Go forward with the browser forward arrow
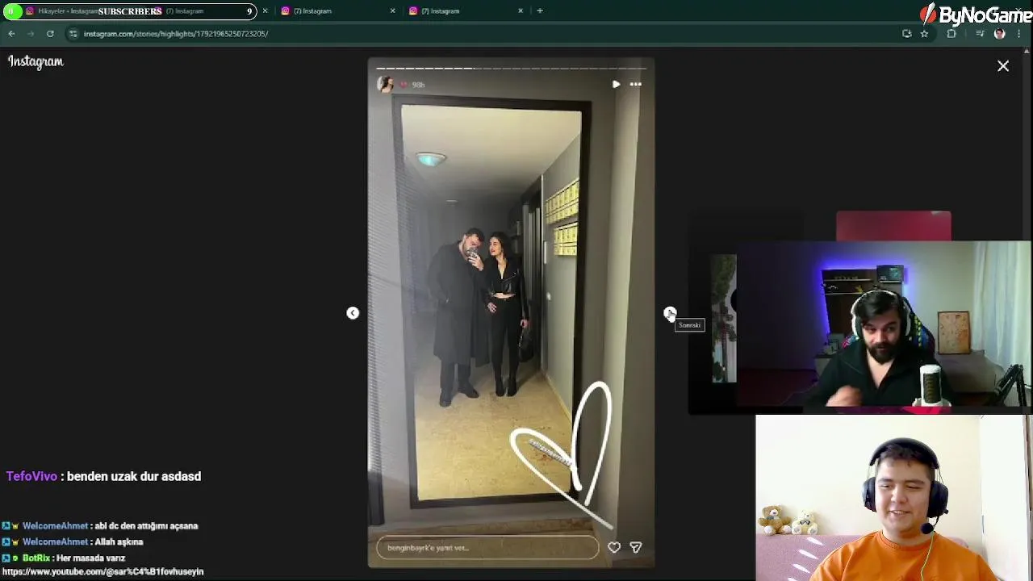The height and width of the screenshot is (581, 1033). tap(31, 34)
